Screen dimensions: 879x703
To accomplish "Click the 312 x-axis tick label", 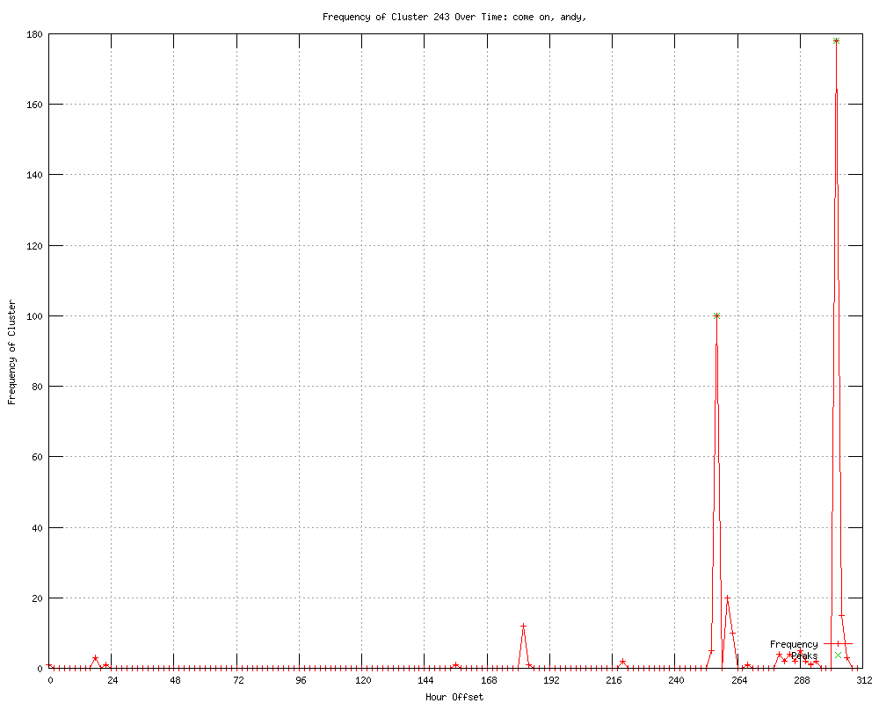I will (x=862, y=680).
